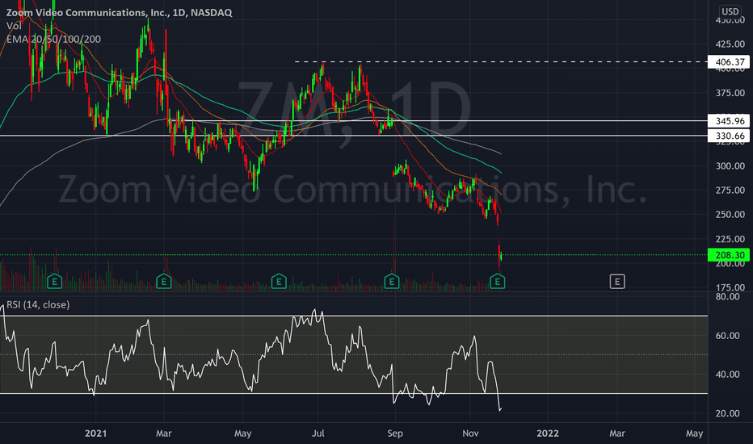Screen dimensions: 753x444
Task: Click the Sep label on the time axis
Action: tap(395, 434)
